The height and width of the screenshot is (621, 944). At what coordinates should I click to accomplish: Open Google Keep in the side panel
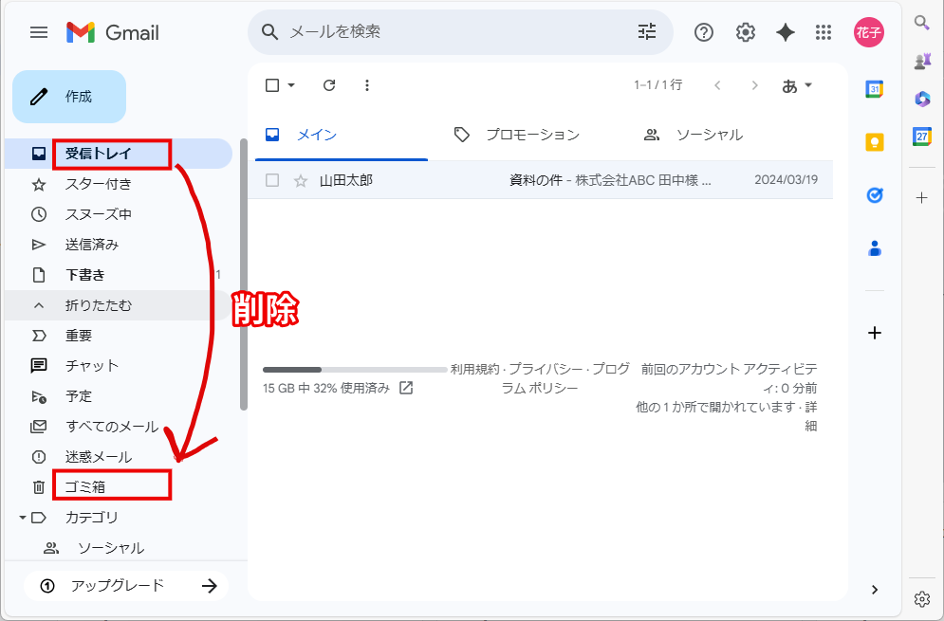[x=874, y=141]
